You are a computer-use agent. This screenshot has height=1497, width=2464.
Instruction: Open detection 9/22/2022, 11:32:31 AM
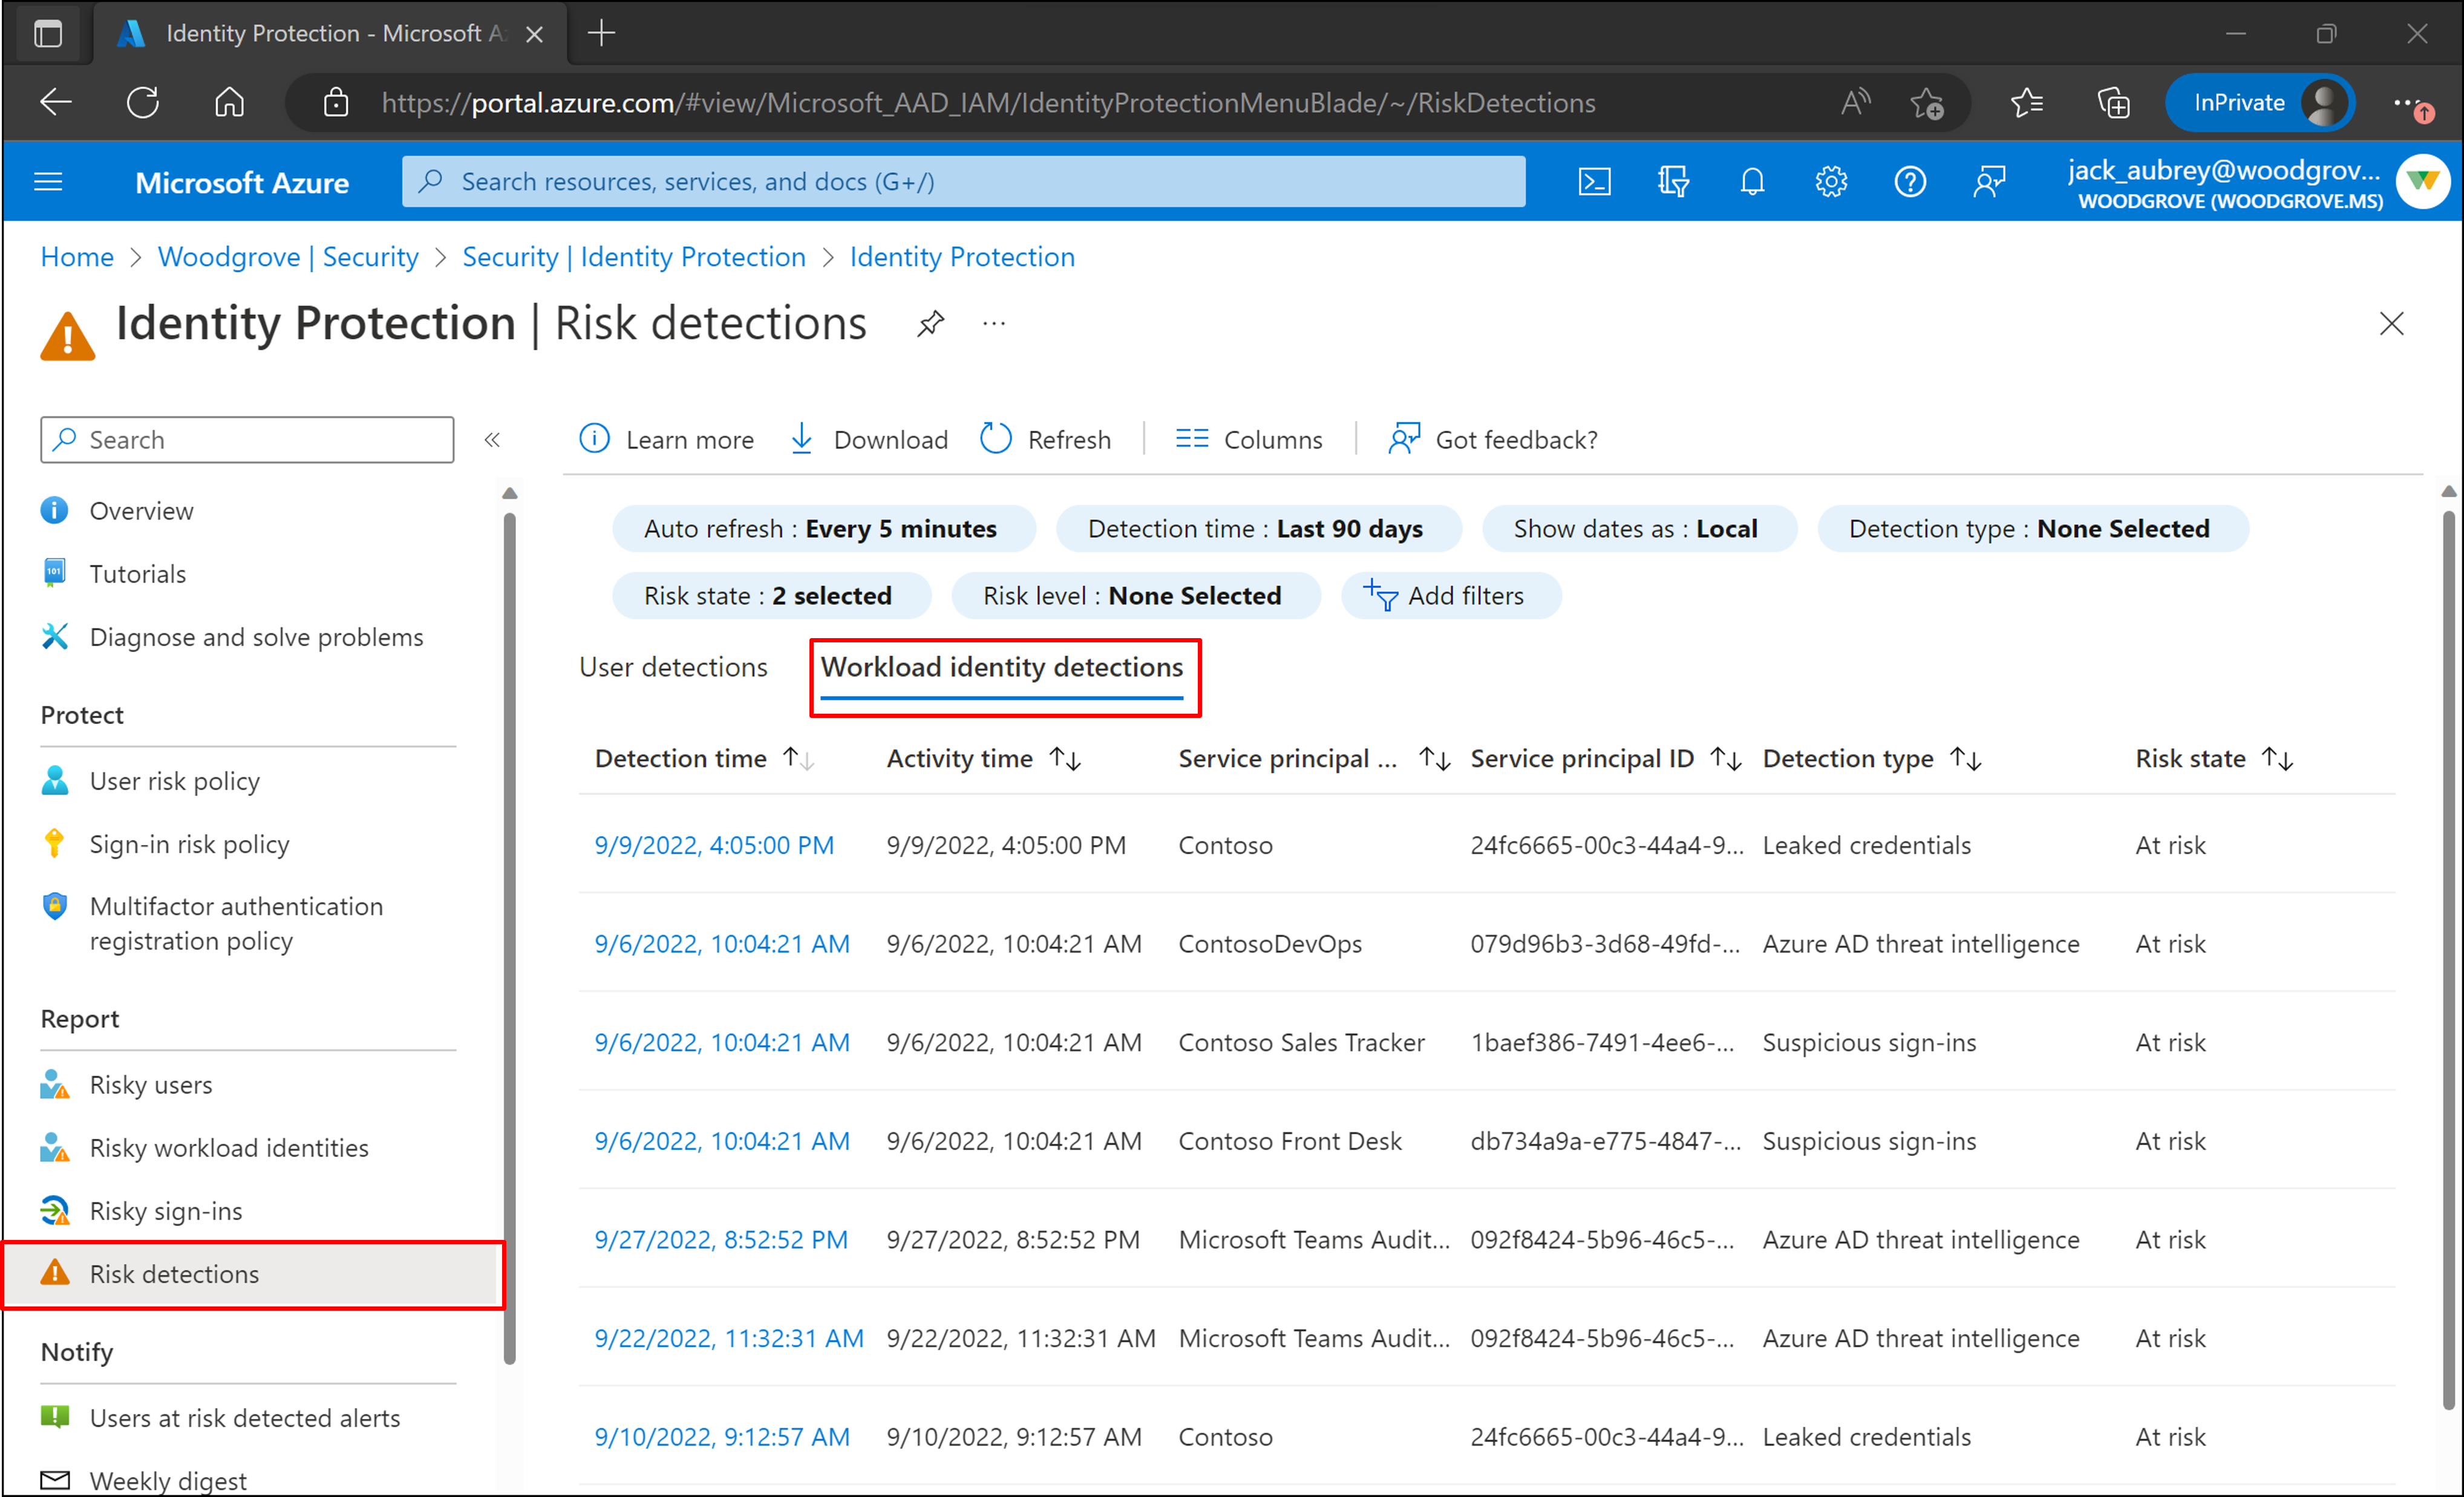(729, 1339)
